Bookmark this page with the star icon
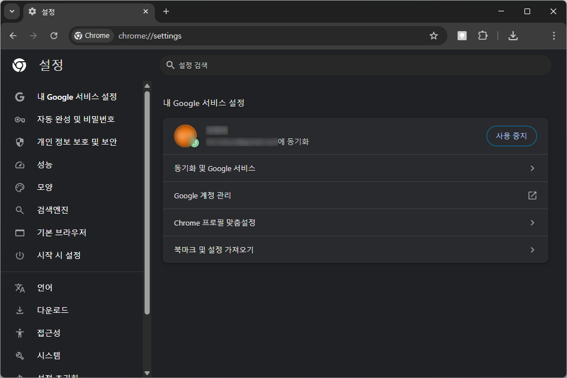567x378 pixels. tap(434, 36)
